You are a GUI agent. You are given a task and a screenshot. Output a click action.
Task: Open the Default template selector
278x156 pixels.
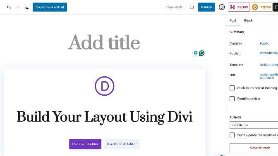[269, 65]
